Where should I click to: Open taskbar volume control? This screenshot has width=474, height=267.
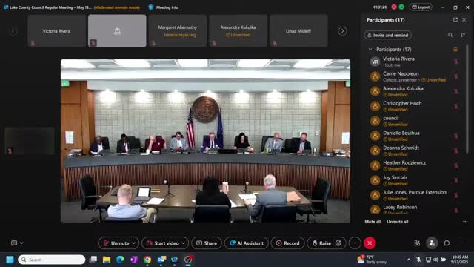point(435,260)
